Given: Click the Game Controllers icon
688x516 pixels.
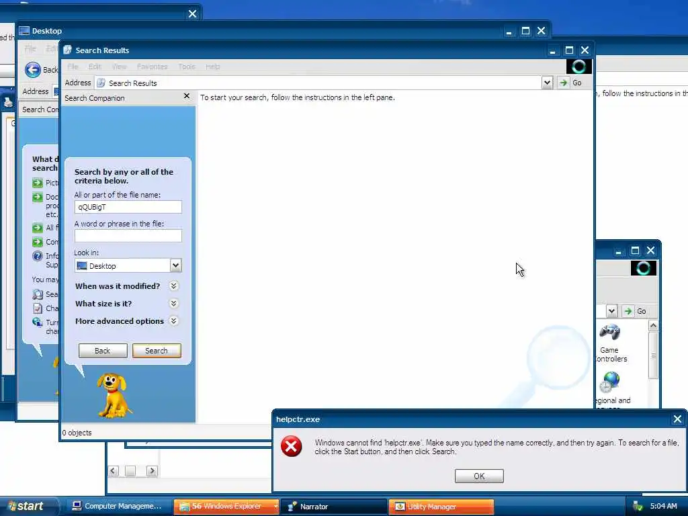Looking at the screenshot, I should click(610, 332).
